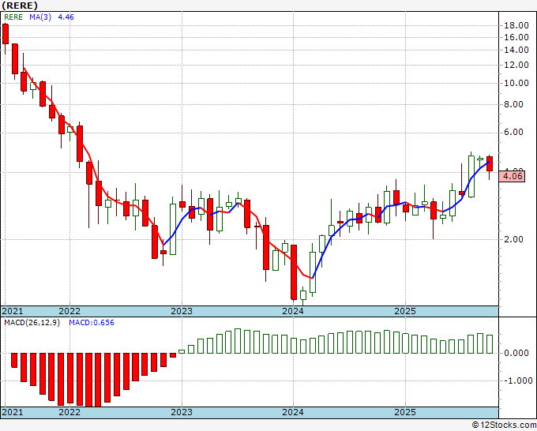
Task: Select 2025 on the price chart timeline
Action: pyautogui.click(x=405, y=311)
